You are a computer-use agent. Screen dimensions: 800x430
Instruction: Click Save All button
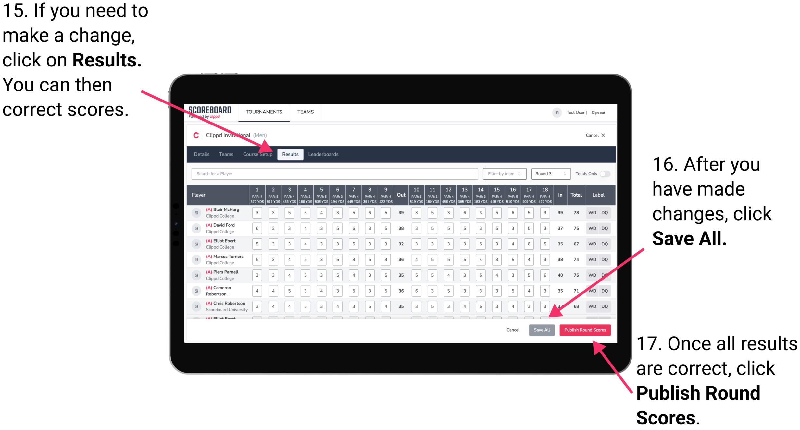541,330
